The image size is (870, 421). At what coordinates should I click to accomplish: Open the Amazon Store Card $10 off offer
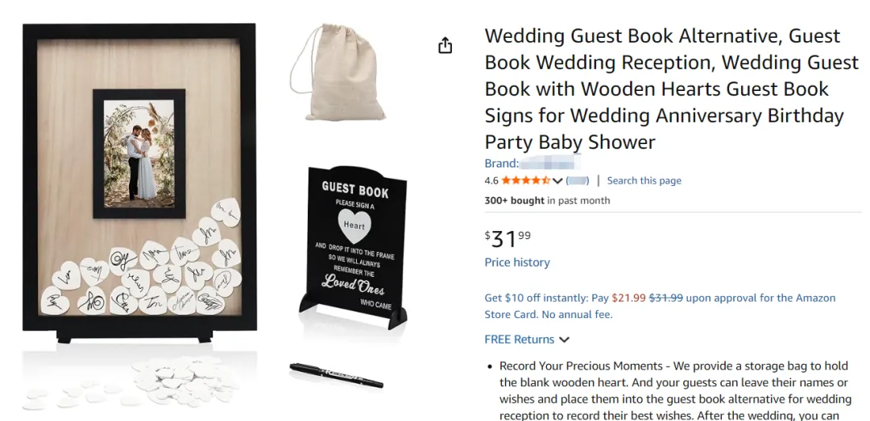660,306
